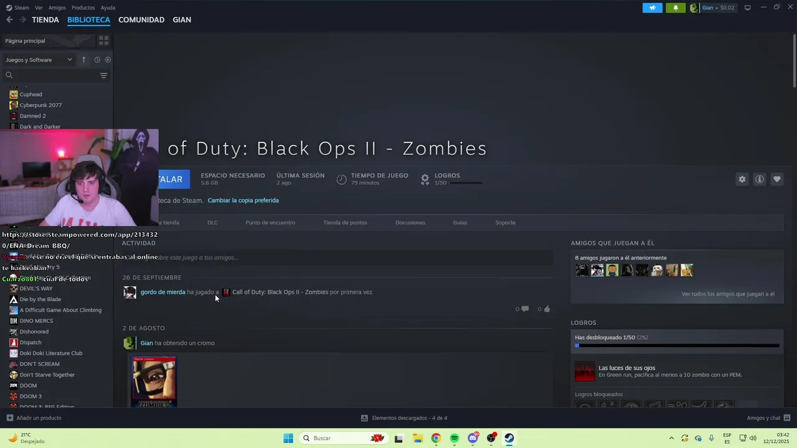Open the game info icon
The image size is (797, 448).
[759, 179]
